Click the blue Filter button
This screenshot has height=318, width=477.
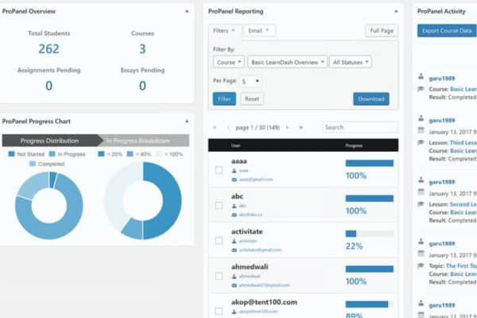point(224,99)
